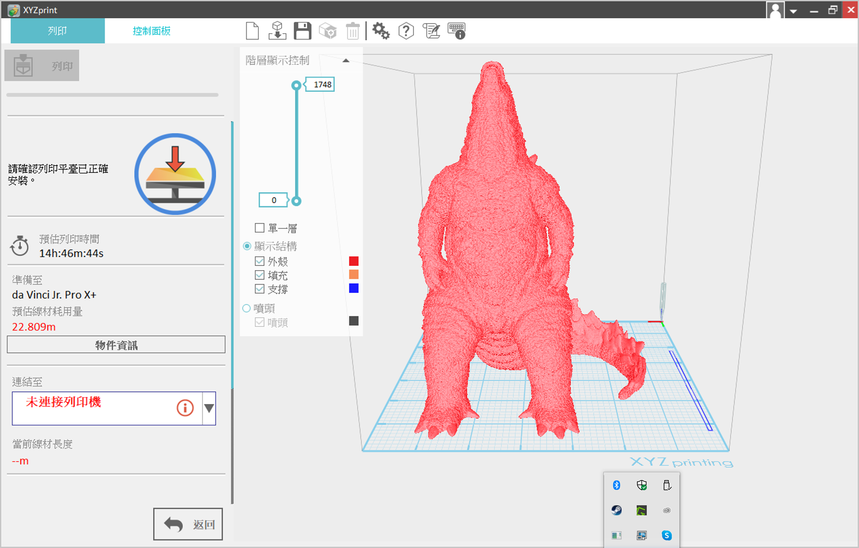Select the 列印 tab

57,31
